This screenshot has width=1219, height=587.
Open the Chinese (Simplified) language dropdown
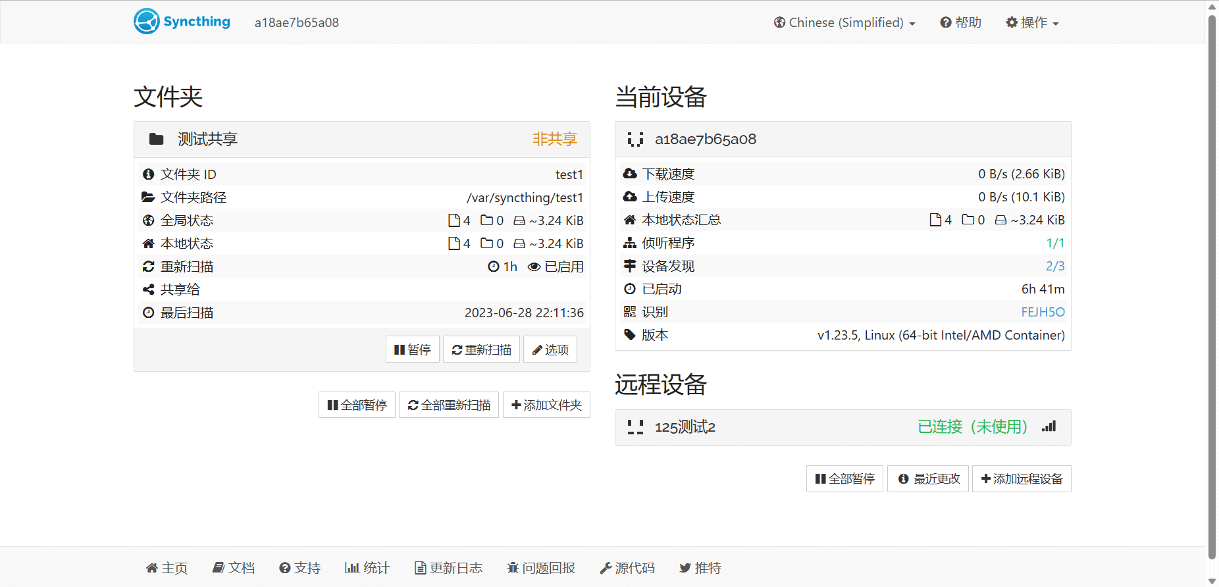pos(844,22)
